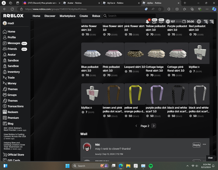This screenshot has height=170, width=218.
Task: Click the browser back arrow
Action: (5, 9)
